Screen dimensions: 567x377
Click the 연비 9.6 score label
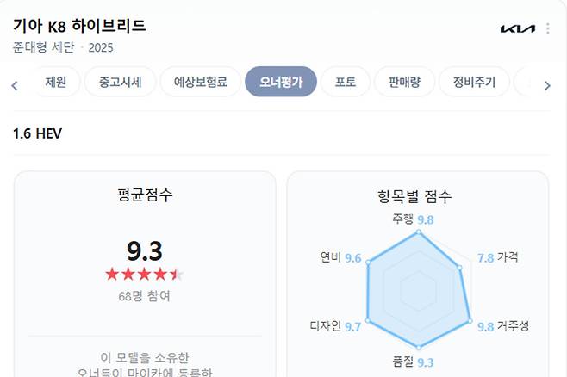coord(340,257)
